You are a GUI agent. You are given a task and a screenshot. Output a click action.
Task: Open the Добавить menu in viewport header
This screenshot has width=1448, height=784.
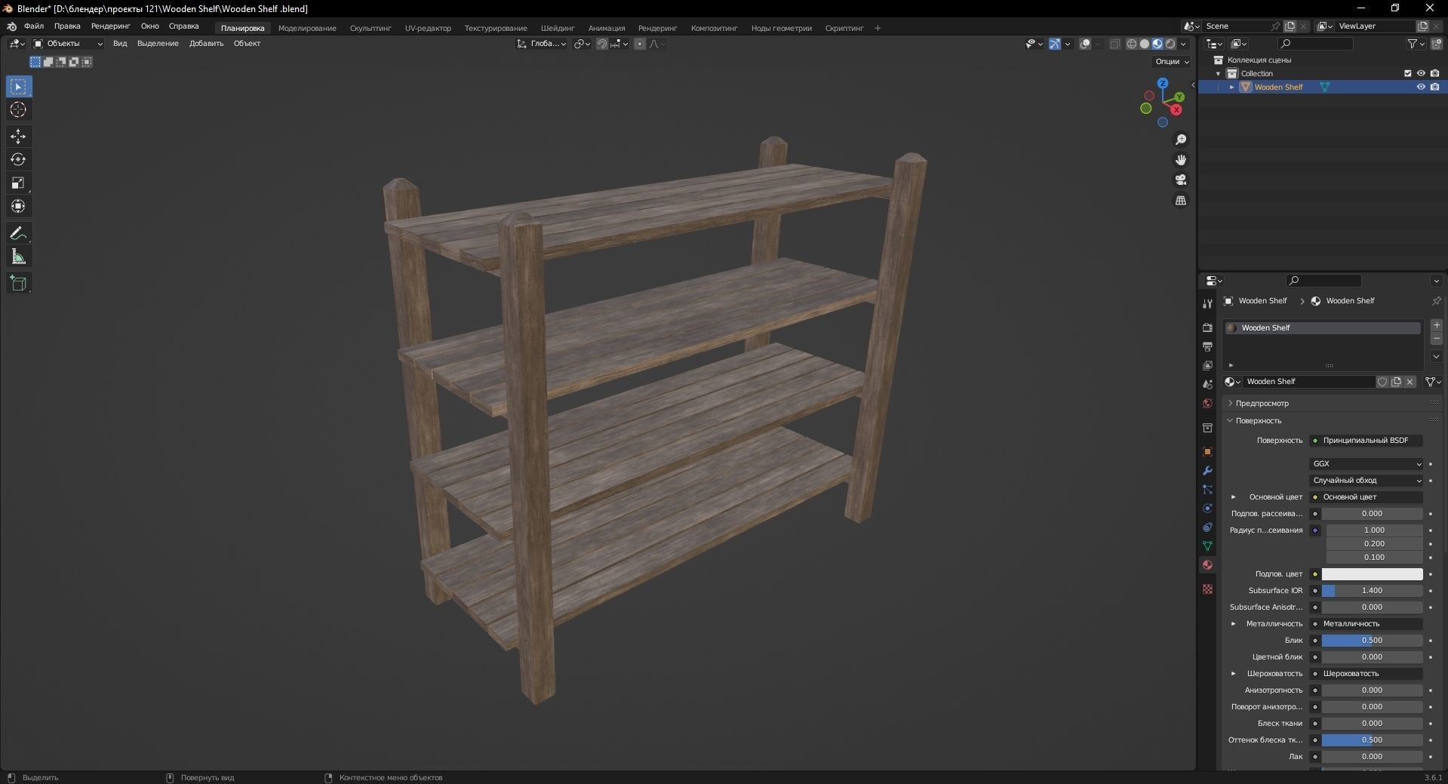206,44
